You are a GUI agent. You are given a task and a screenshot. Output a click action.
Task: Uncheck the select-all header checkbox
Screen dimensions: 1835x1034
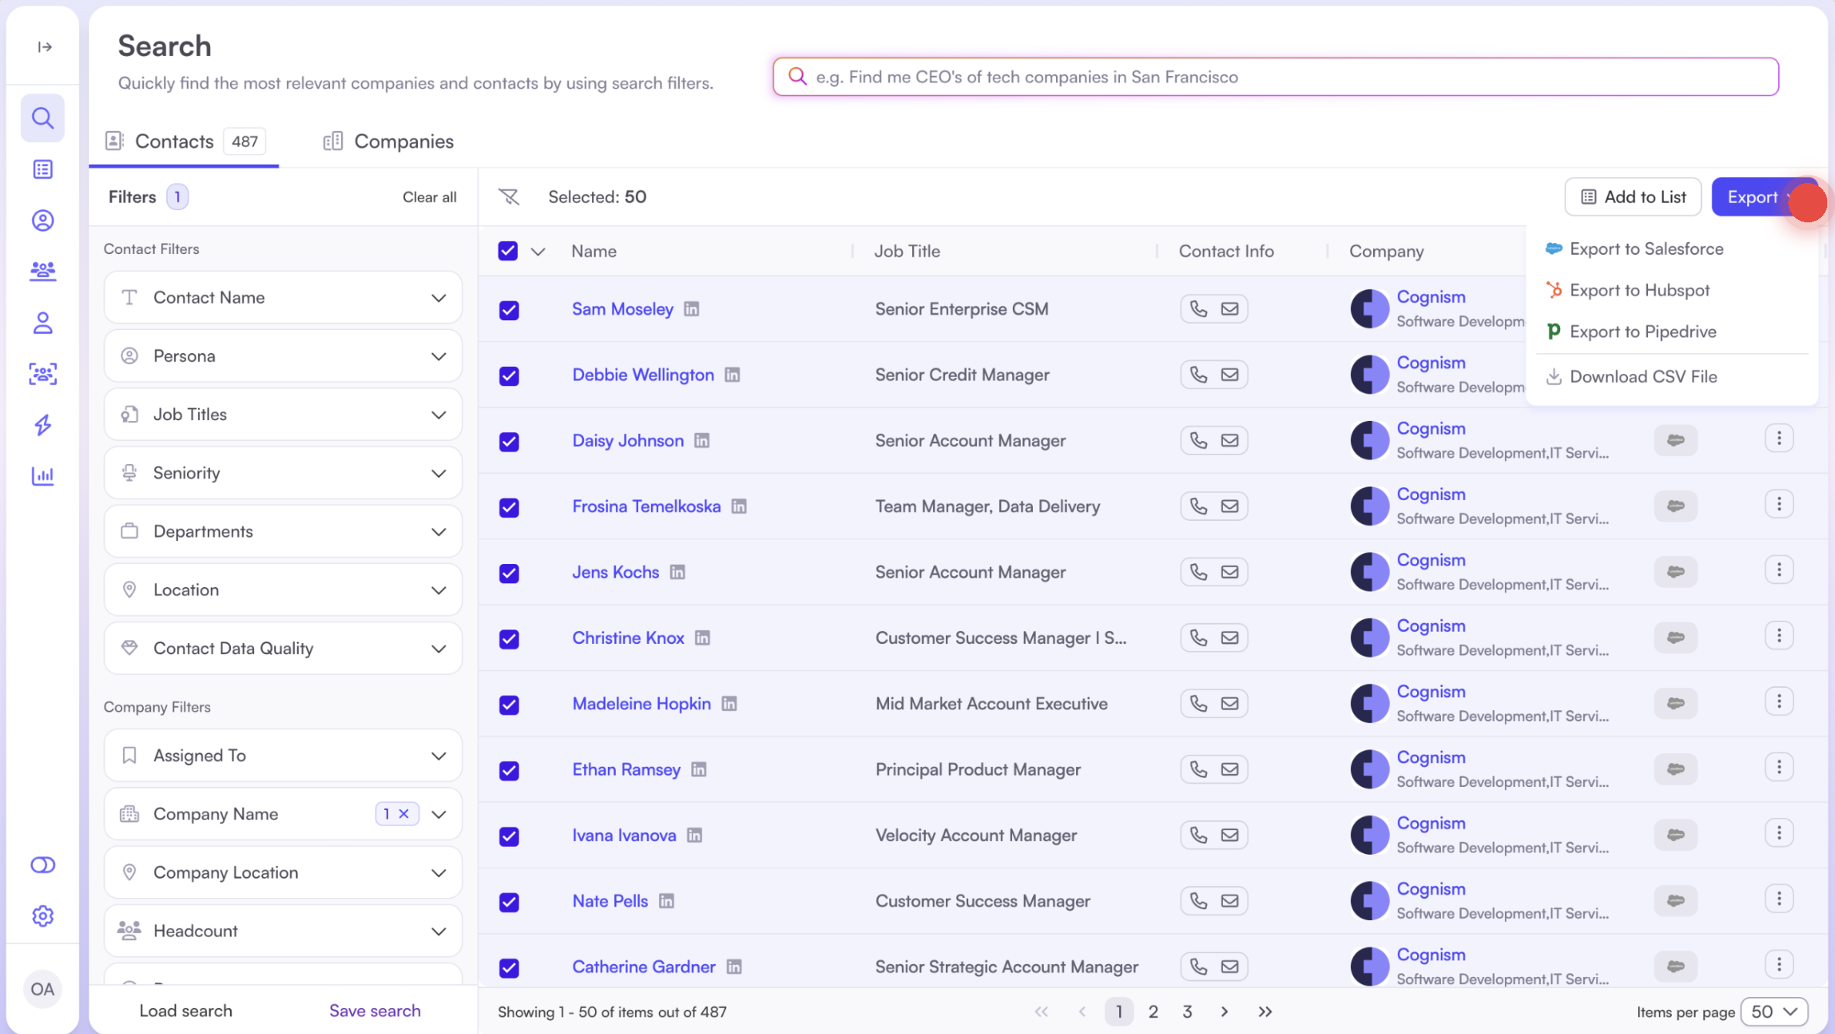508,251
